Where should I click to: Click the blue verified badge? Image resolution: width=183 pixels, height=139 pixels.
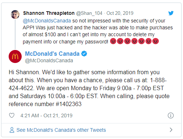84,54
